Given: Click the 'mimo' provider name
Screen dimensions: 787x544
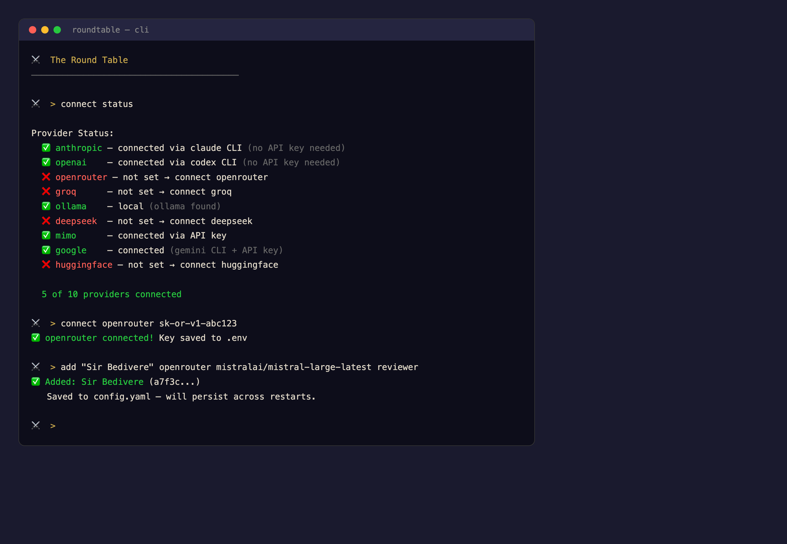Looking at the screenshot, I should pyautogui.click(x=66, y=235).
